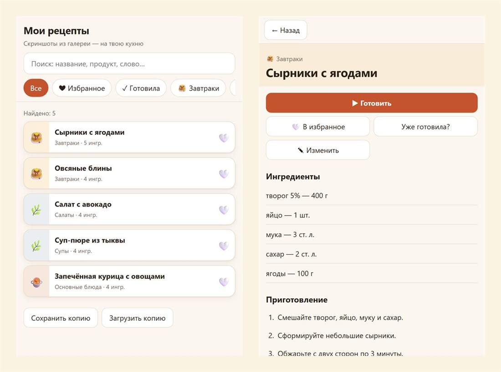Edit recipe with Изменить button
This screenshot has width=501, height=372.
pos(318,150)
